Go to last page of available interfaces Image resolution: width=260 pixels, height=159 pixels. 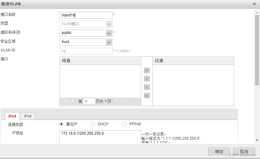[x=123, y=101]
